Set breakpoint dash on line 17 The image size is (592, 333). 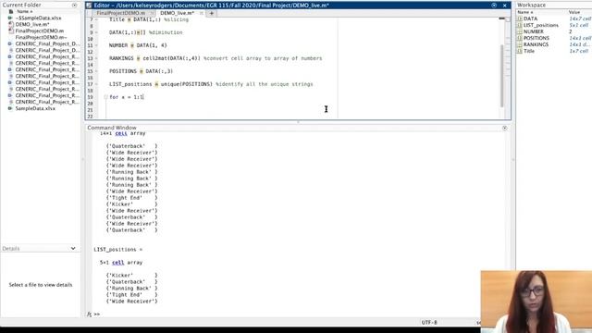click(x=96, y=84)
